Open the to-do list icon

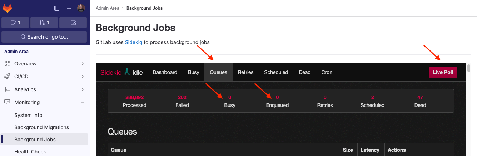pyautogui.click(x=73, y=23)
